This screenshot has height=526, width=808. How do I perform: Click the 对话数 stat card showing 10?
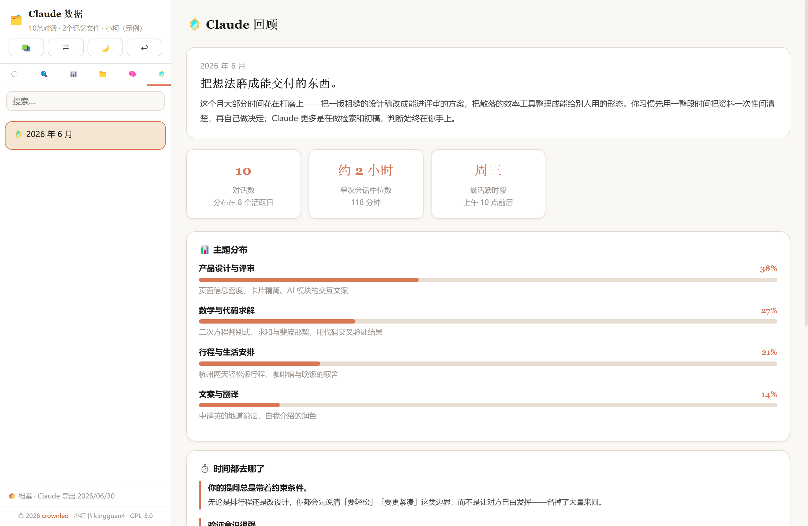(x=243, y=184)
